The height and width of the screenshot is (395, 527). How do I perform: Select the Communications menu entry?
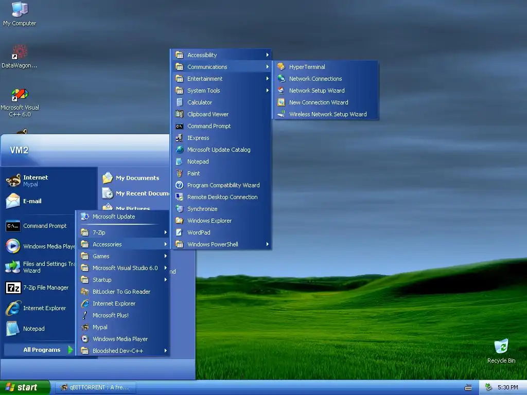[221, 67]
